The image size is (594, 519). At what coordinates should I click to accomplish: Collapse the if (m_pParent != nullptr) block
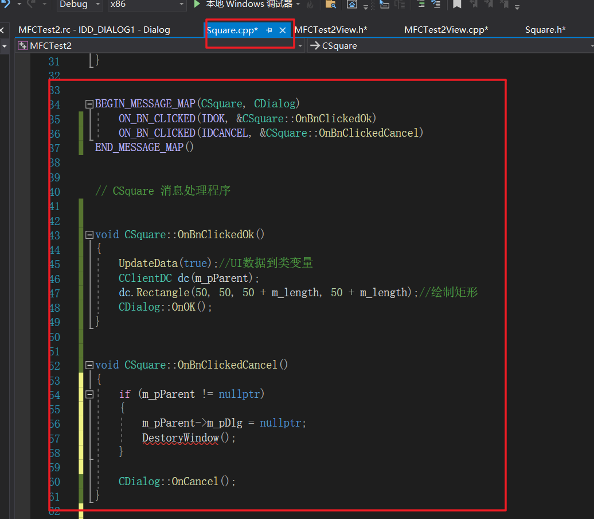[x=89, y=394]
